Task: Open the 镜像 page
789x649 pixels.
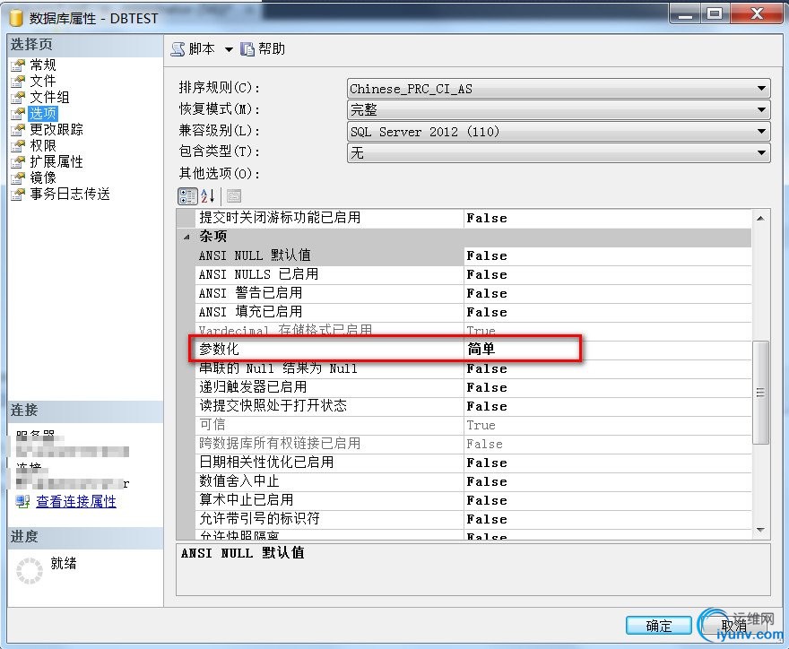Action: point(43,177)
